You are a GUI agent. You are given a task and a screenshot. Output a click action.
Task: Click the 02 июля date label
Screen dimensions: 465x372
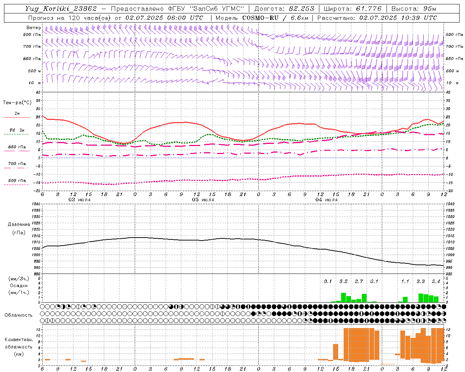(x=80, y=200)
